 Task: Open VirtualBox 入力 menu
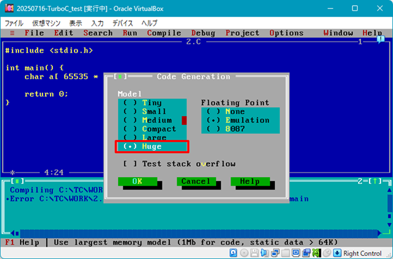[97, 23]
